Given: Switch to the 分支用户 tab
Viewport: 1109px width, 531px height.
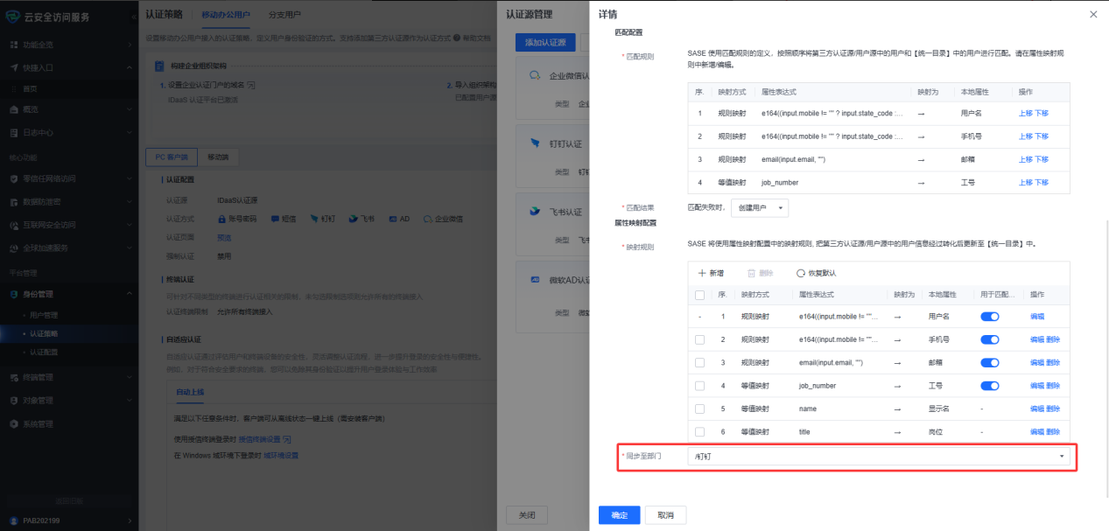Looking at the screenshot, I should tap(284, 15).
